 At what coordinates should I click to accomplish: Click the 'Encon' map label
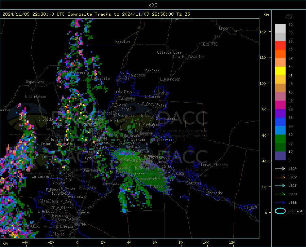pyautogui.click(x=224, y=28)
